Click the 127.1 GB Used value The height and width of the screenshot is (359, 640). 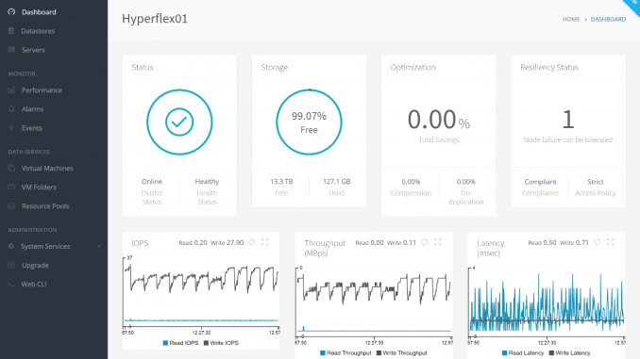[x=336, y=181]
